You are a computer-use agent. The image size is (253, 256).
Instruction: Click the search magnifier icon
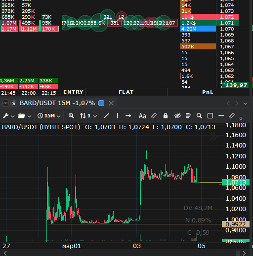pyautogui.click(x=199, y=116)
